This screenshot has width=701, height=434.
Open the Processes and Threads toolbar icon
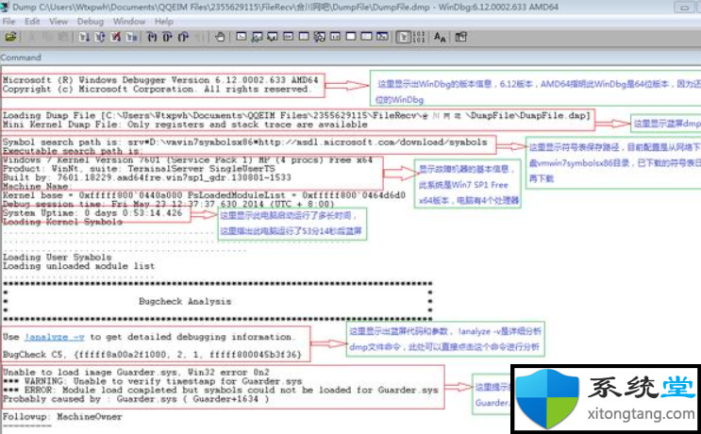tap(367, 37)
